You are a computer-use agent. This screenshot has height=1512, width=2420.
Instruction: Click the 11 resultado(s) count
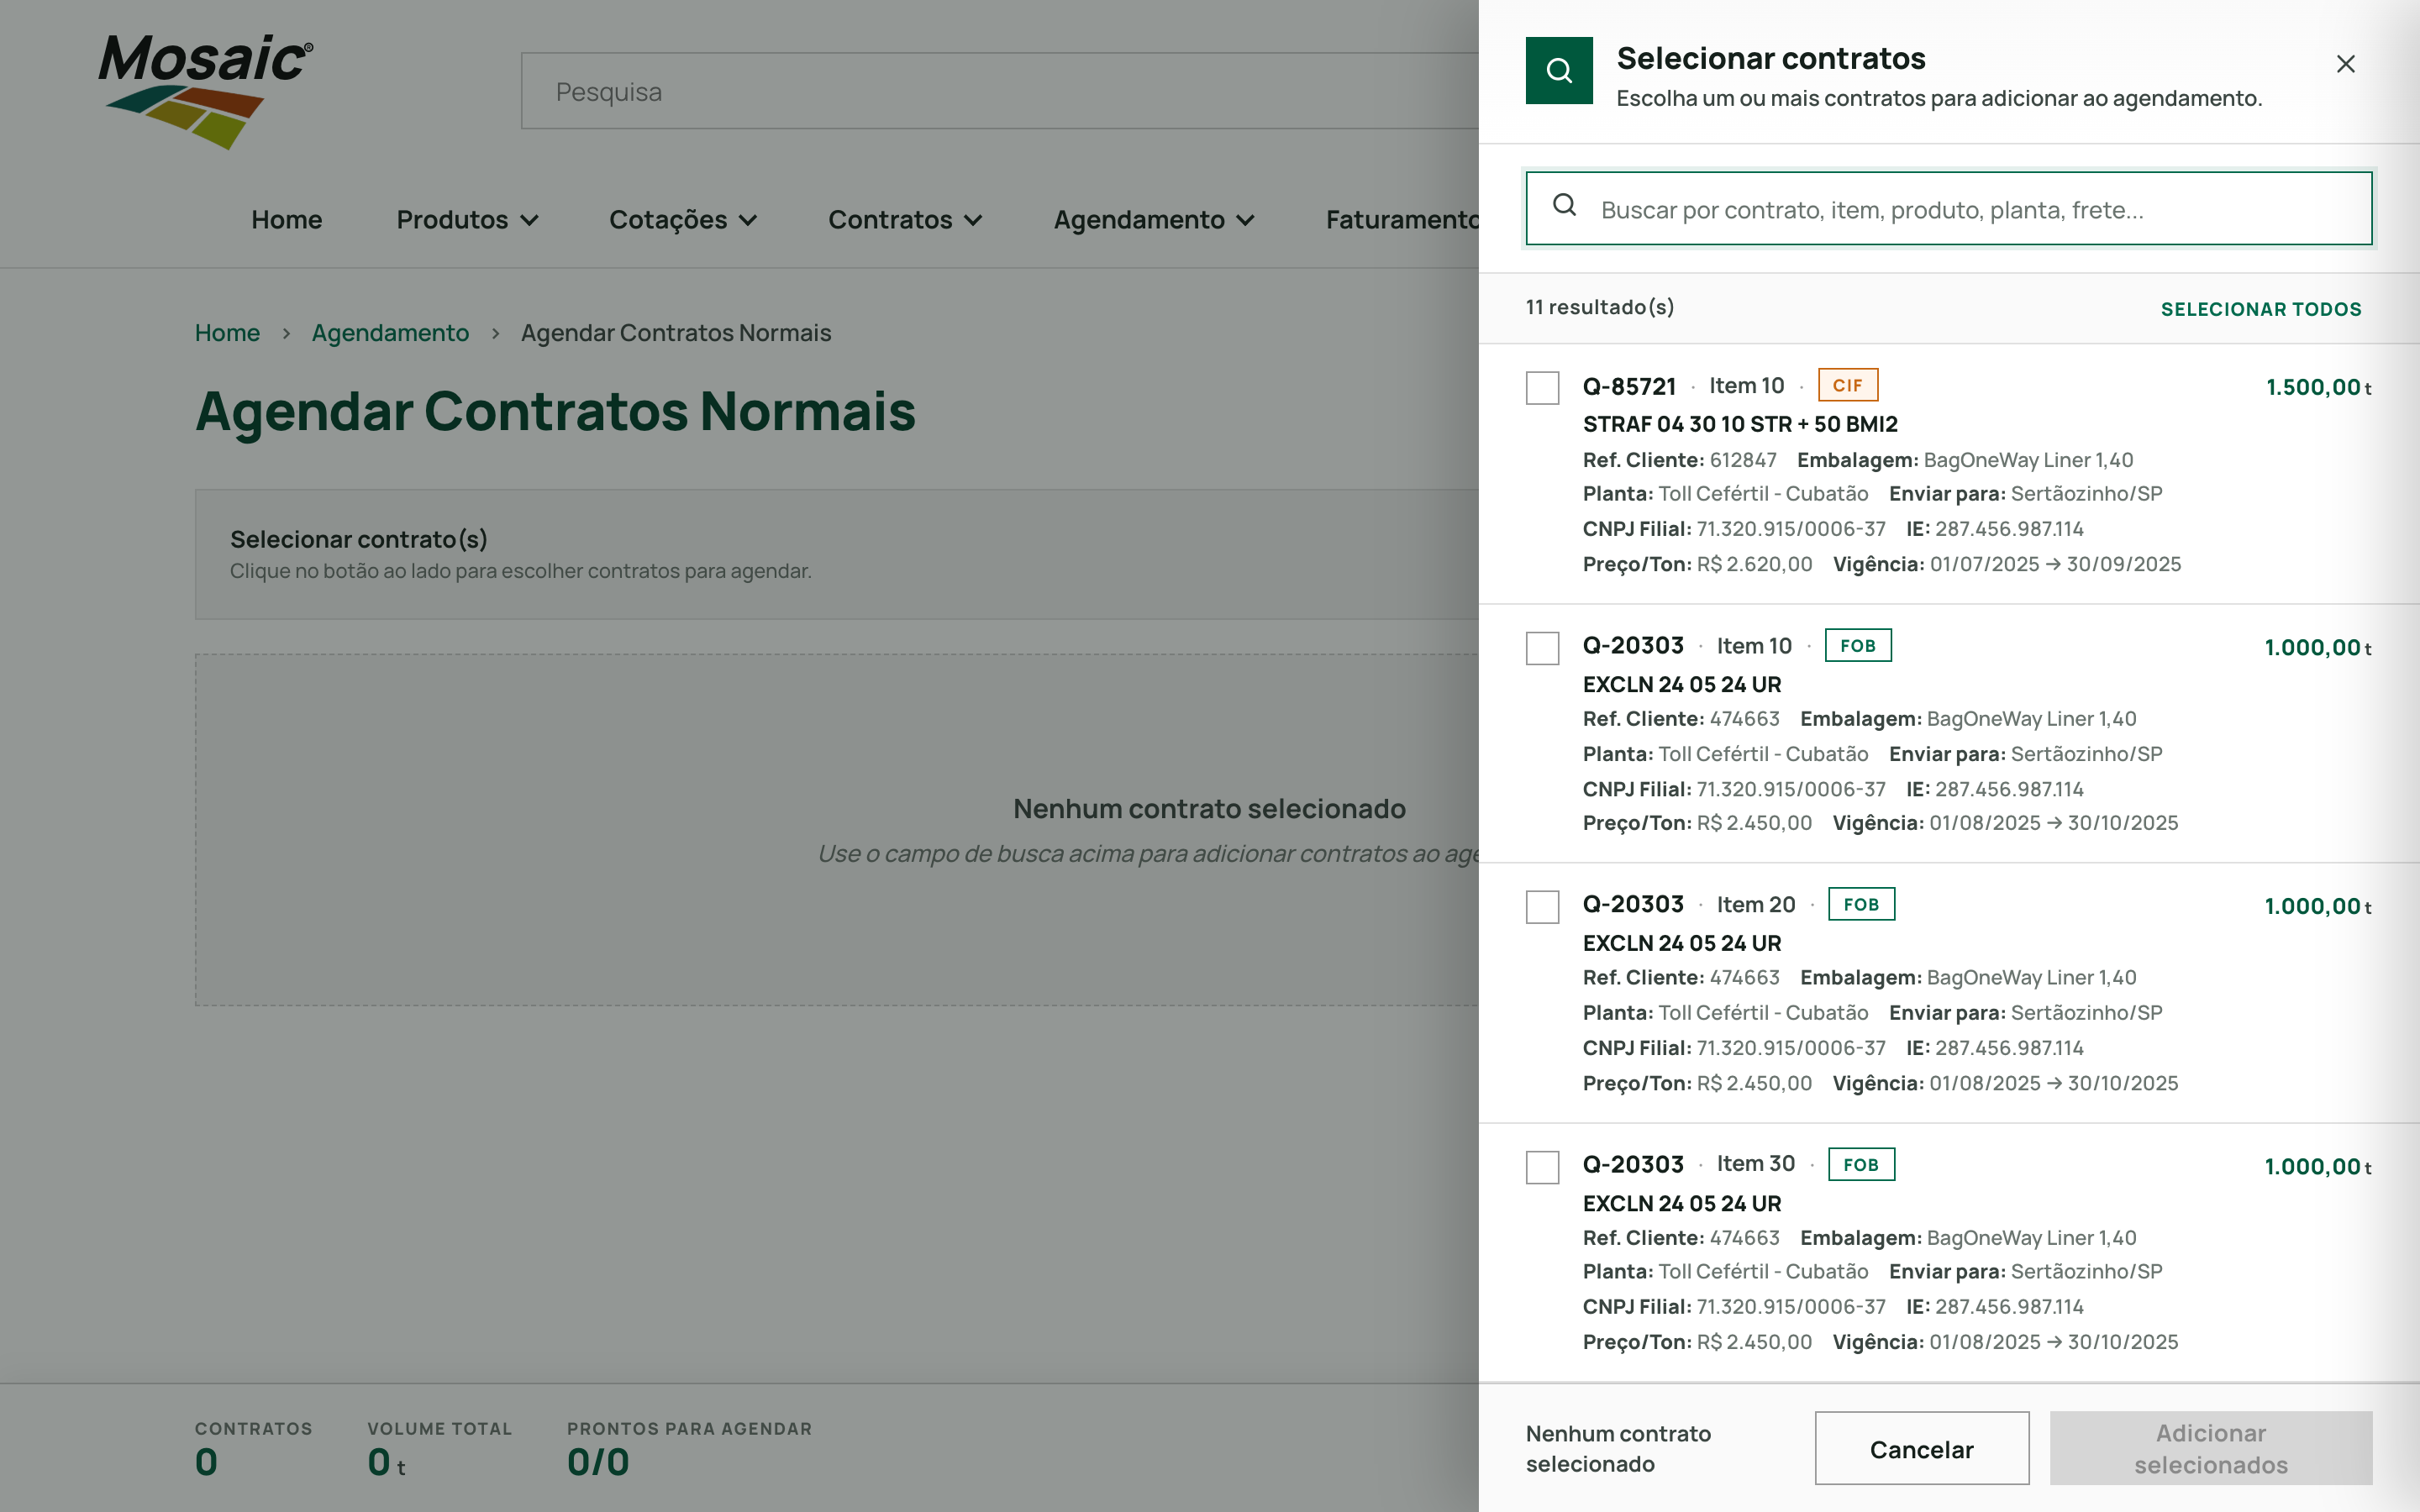[1599, 307]
